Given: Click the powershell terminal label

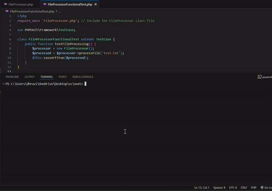Looking at the screenshot, I should point(267,77).
